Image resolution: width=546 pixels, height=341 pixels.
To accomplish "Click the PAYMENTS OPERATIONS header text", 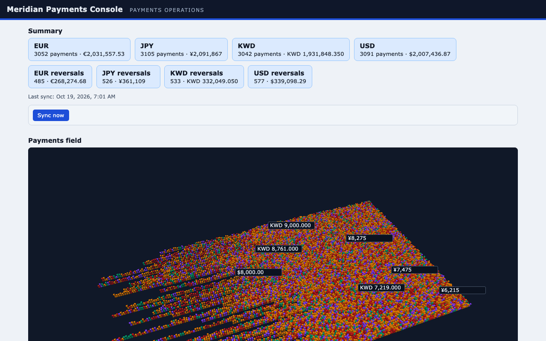I will click(x=167, y=10).
